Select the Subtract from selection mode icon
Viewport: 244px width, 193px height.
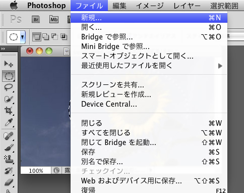(x=54, y=36)
